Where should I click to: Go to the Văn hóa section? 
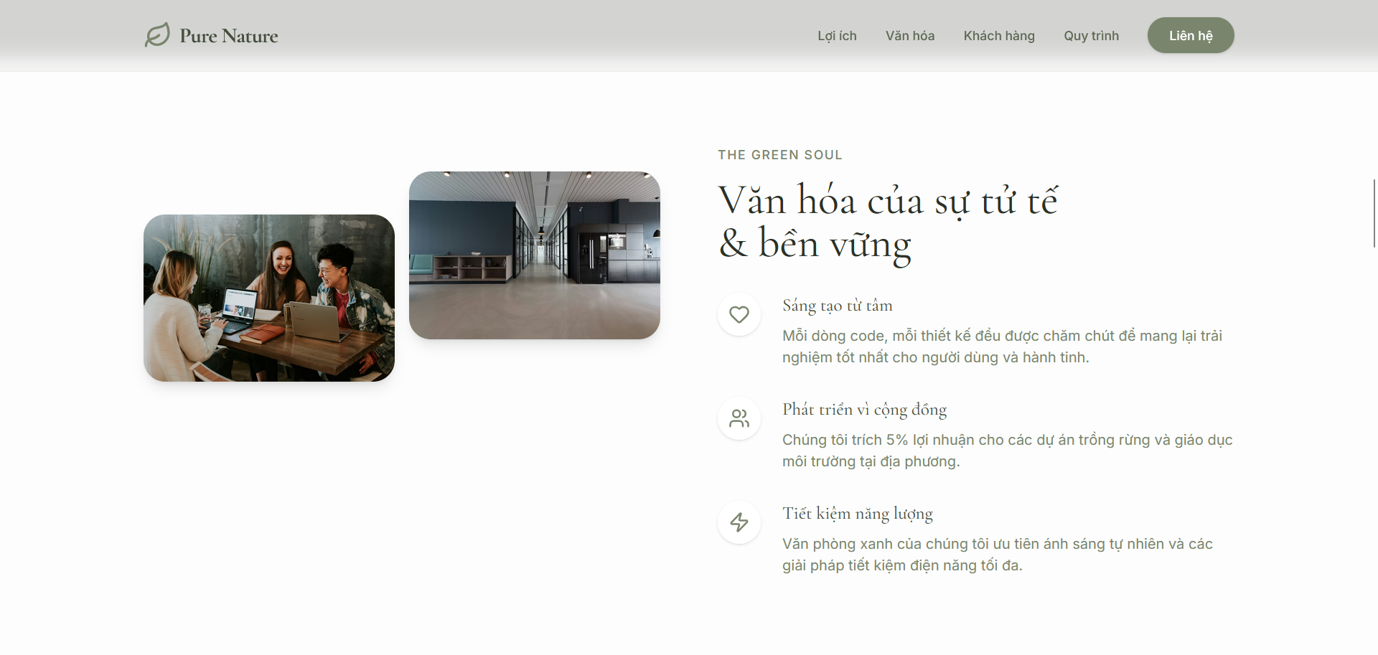click(x=909, y=36)
